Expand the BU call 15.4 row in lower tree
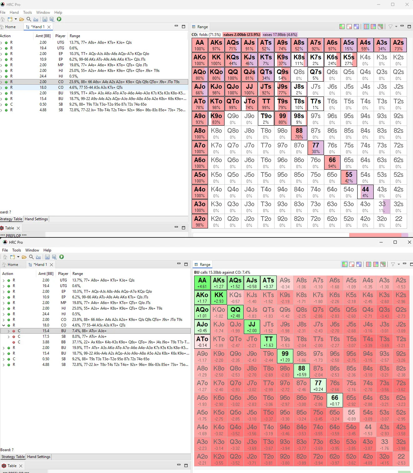The height and width of the screenshot is (473, 413). (8, 331)
